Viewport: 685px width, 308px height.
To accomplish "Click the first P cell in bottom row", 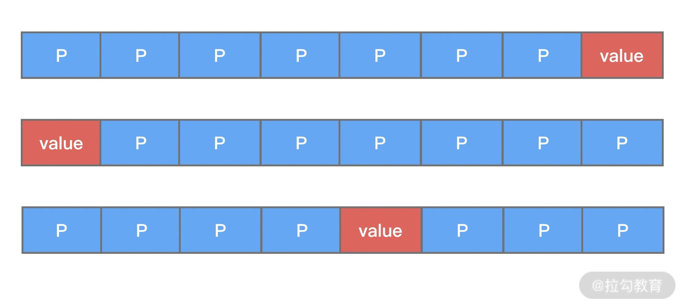I will coord(62,230).
